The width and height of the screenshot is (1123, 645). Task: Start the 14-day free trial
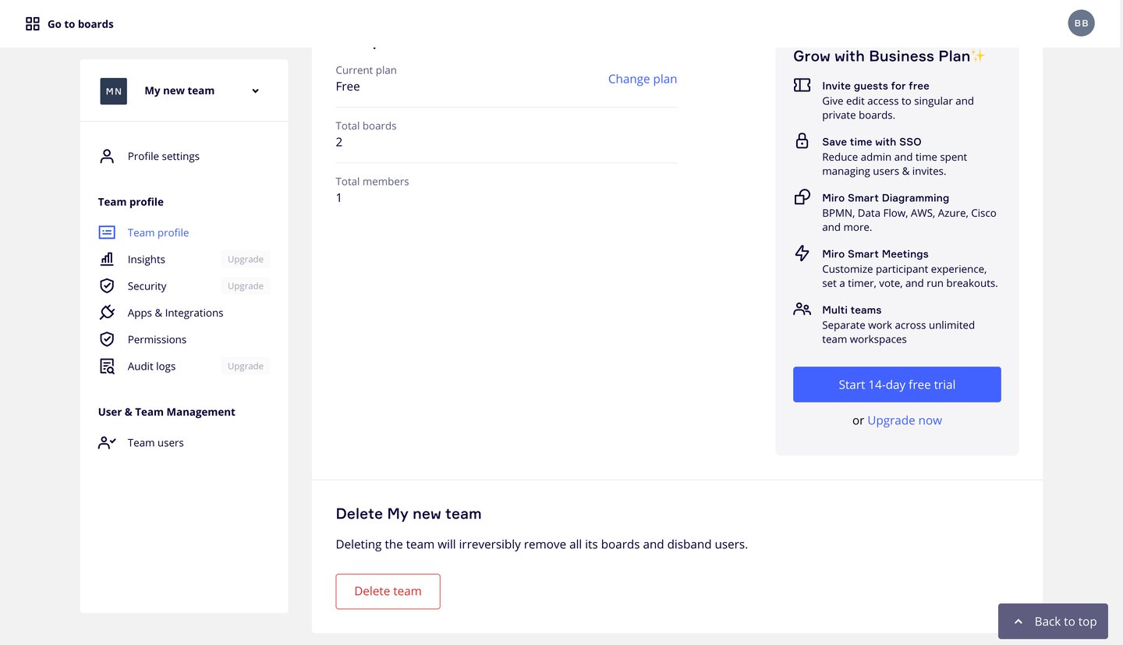897,385
